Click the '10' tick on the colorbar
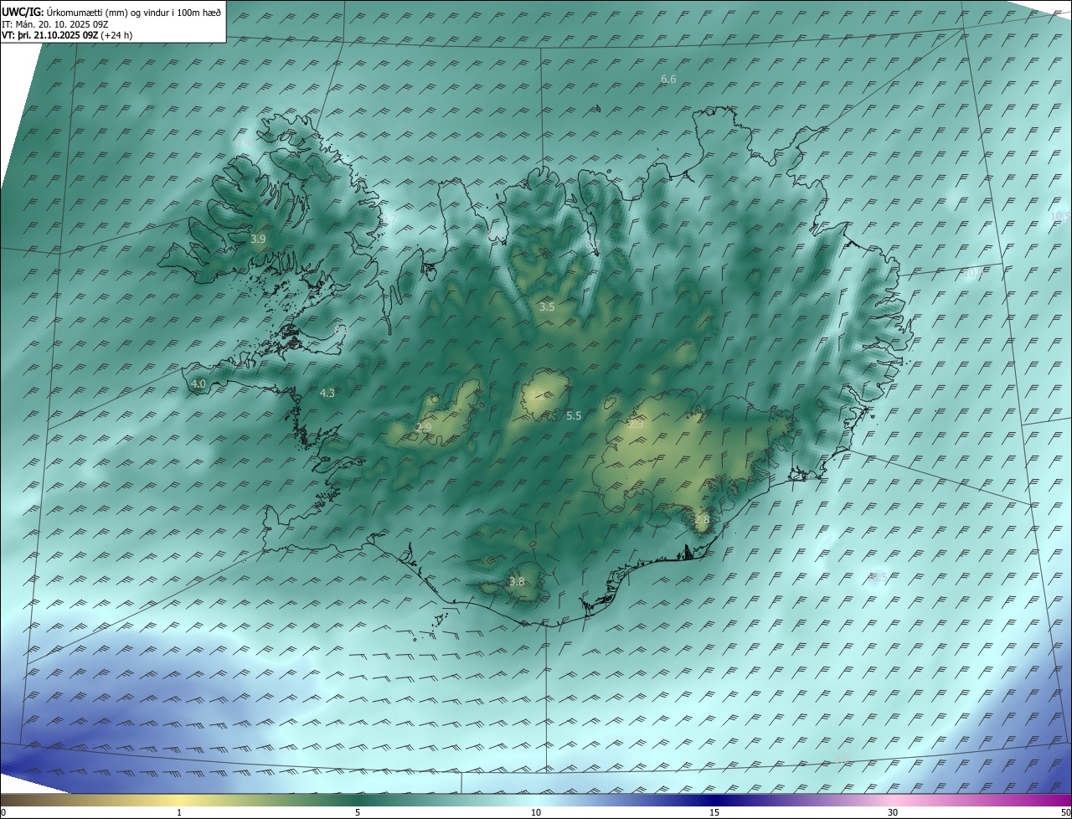This screenshot has height=819, width=1072. click(536, 812)
